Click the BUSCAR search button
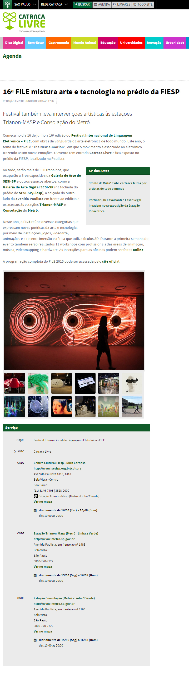The width and height of the screenshot is (189, 674). point(82,4)
